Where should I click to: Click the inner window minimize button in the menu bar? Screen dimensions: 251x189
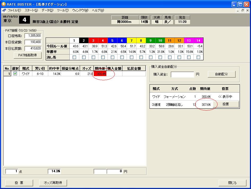coord(238,11)
